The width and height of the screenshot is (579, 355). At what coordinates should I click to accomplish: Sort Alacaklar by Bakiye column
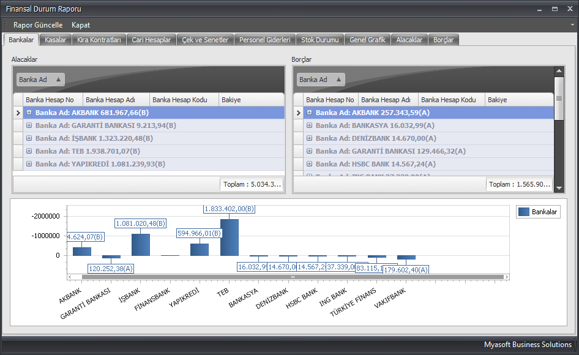[x=252, y=100]
